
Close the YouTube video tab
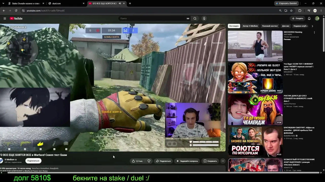tap(124, 4)
